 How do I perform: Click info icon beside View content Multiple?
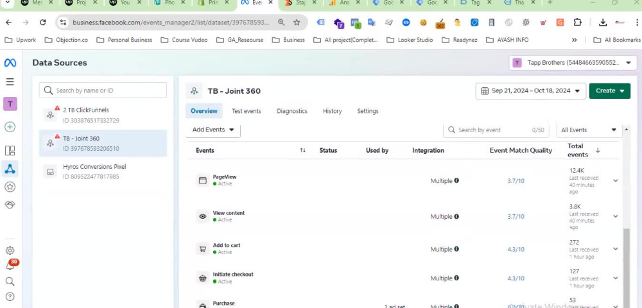[456, 216]
